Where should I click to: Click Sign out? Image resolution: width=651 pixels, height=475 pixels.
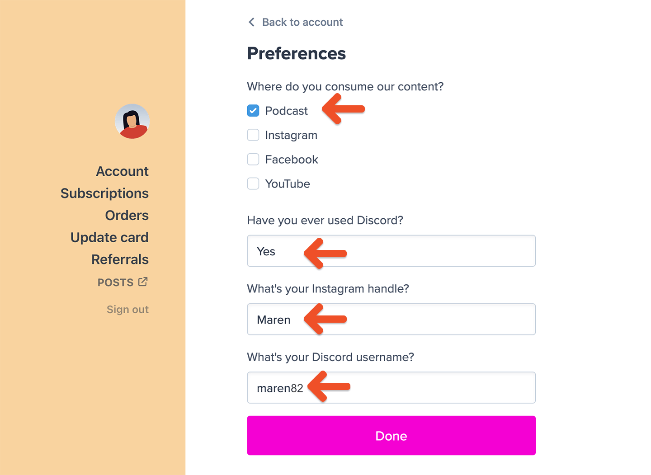click(x=127, y=309)
